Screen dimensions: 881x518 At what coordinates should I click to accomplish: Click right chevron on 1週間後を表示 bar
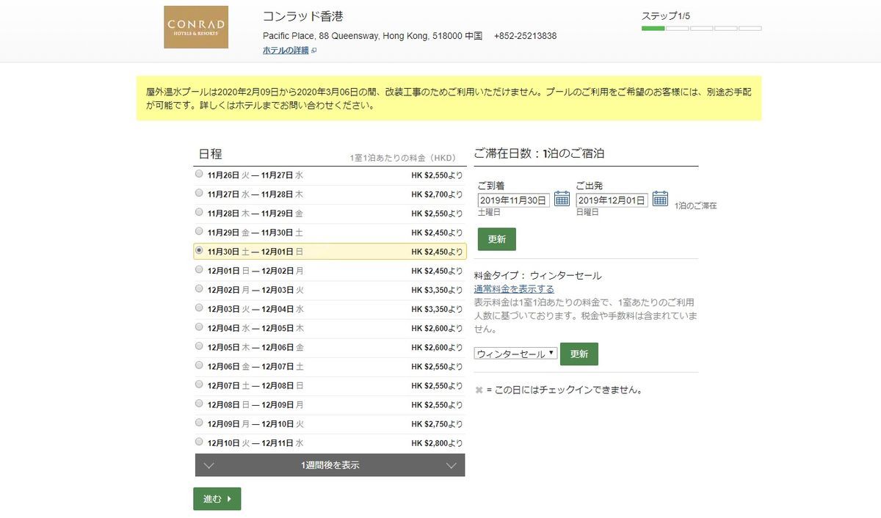[x=451, y=465]
